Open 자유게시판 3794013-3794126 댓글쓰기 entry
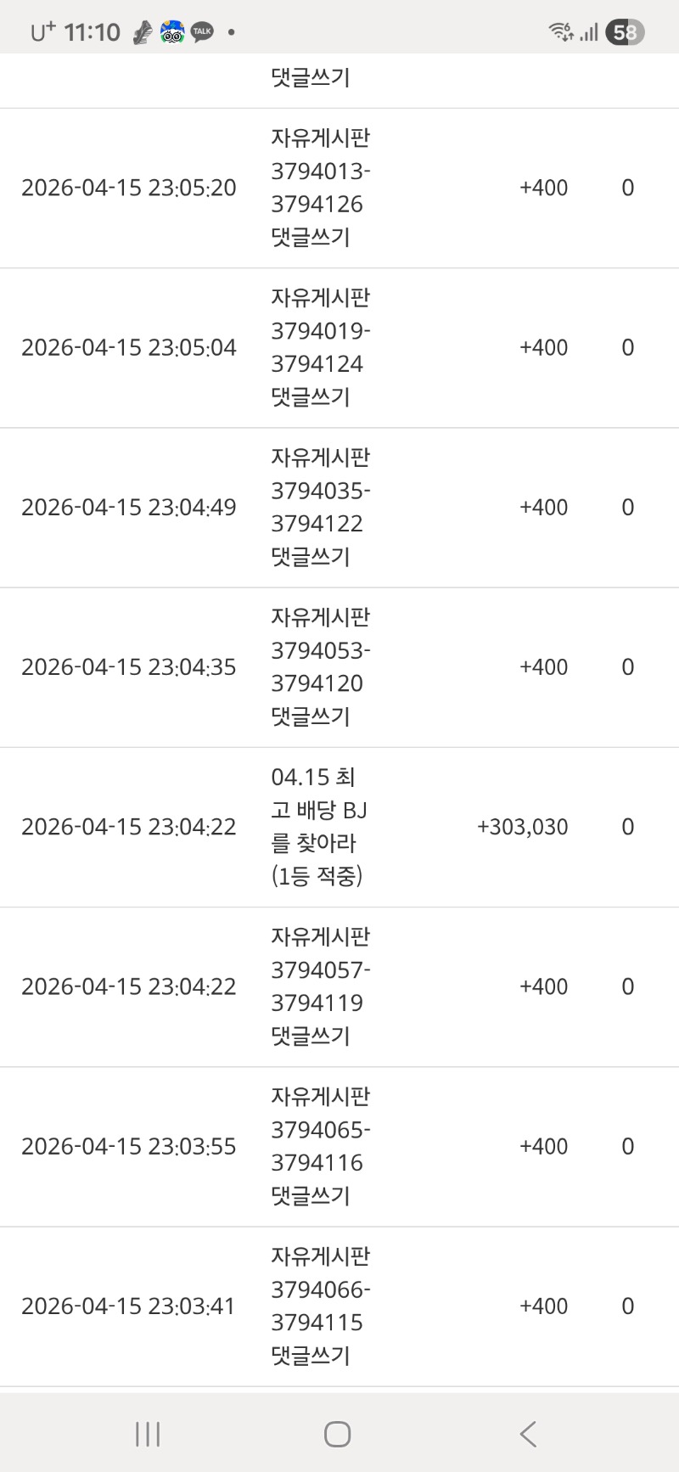 pos(320,188)
